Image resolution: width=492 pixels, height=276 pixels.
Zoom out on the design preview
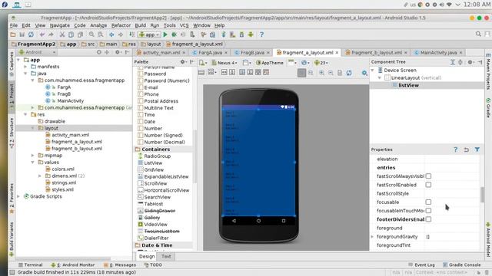(x=331, y=73)
